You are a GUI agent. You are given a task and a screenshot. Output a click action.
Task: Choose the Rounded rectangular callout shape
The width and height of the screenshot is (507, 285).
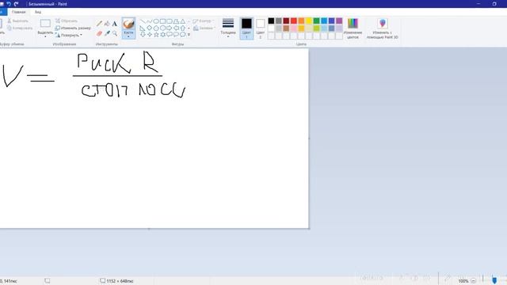point(170,35)
